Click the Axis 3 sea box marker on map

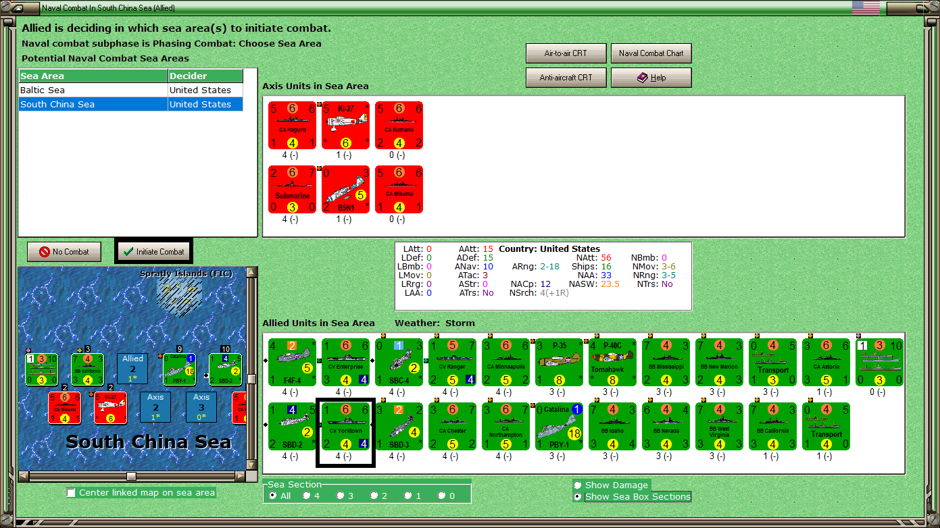[201, 408]
